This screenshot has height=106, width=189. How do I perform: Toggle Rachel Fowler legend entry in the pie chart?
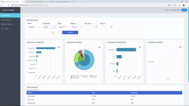[x=75, y=76]
